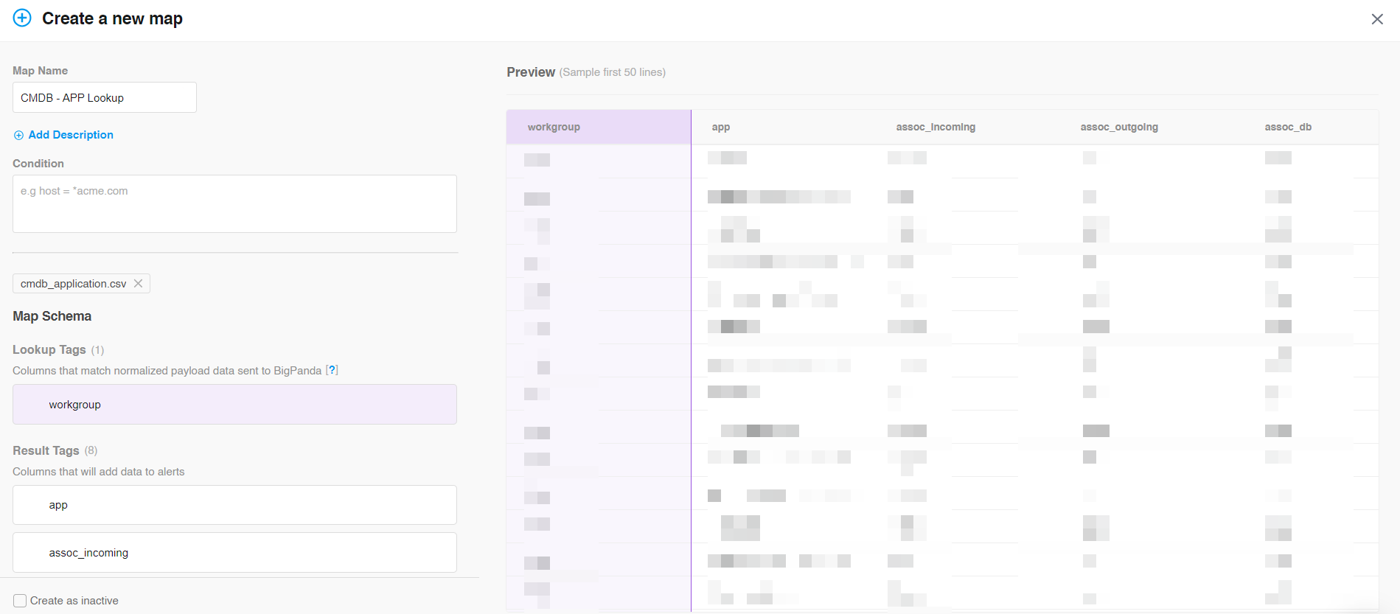Close the Create a new map dialog

pyautogui.click(x=1376, y=19)
